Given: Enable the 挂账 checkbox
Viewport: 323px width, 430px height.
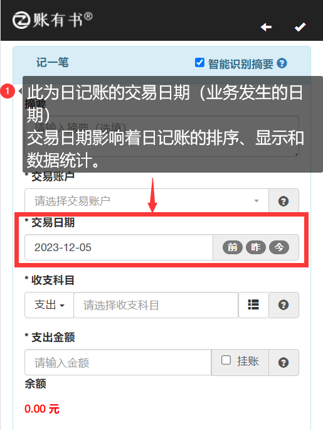Looking at the screenshot, I should pos(226,360).
